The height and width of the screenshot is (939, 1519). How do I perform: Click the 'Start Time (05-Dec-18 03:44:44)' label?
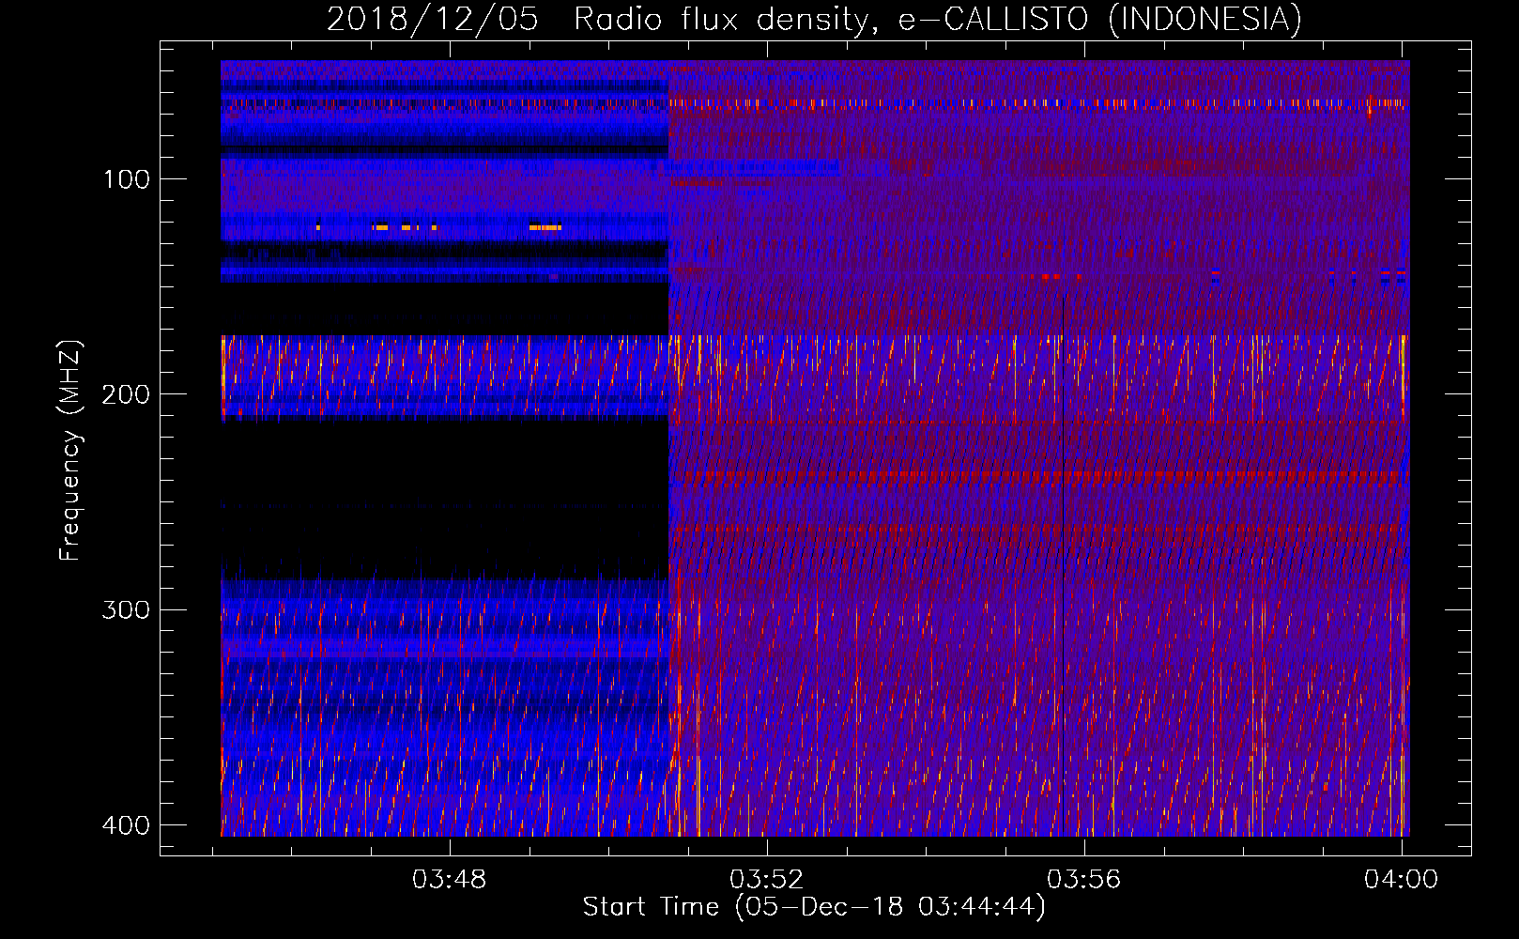point(814,907)
